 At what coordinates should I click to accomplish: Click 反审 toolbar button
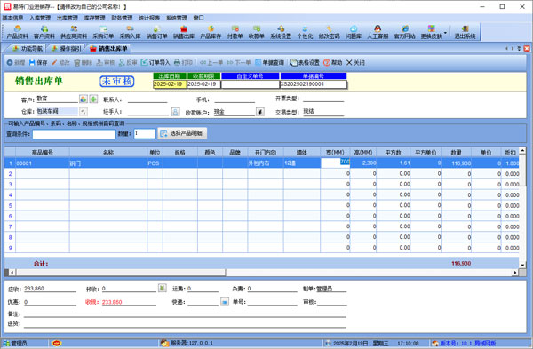128,62
